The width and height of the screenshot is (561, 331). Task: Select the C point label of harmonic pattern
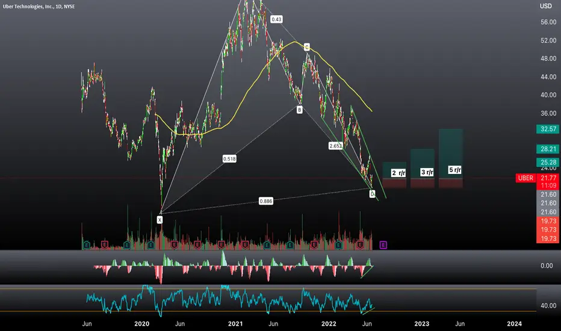tap(306, 47)
